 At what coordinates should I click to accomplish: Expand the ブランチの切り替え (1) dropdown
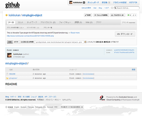coord(15,27)
